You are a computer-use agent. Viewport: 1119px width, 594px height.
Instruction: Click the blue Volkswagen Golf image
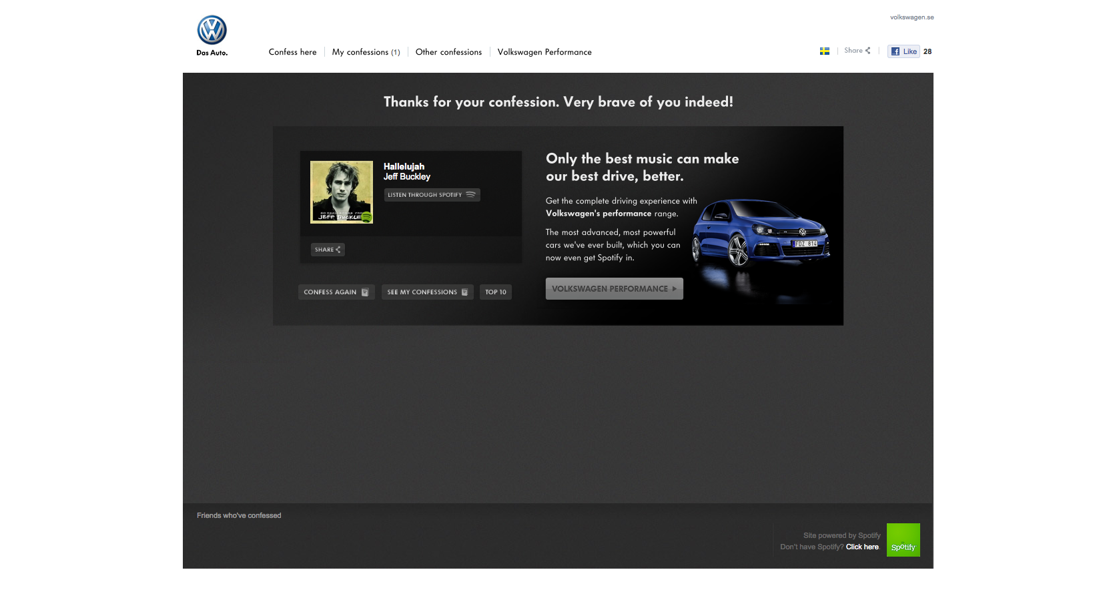761,234
